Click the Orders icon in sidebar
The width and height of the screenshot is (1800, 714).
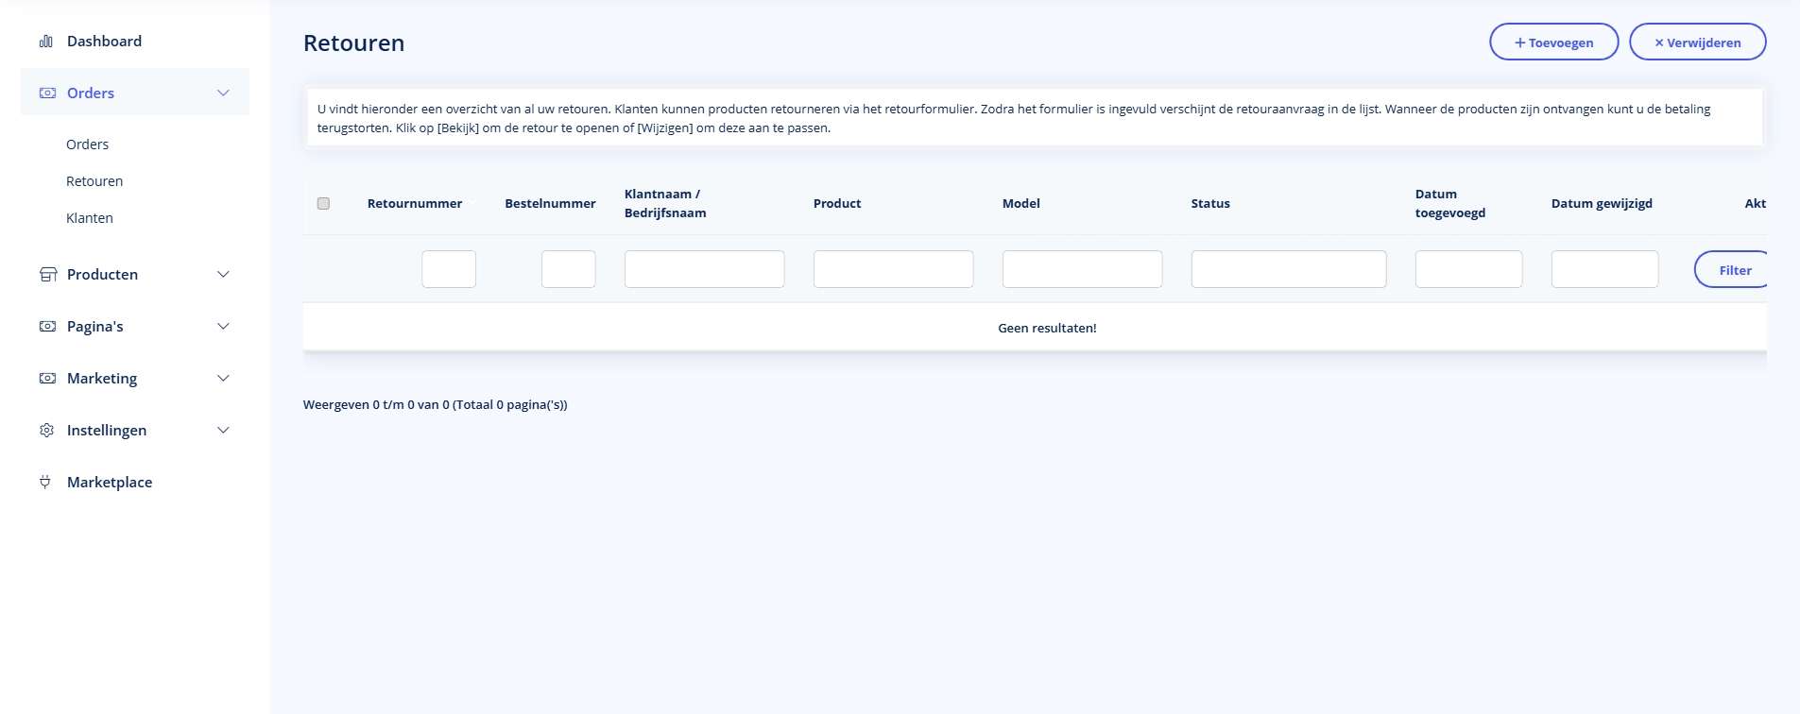point(47,93)
